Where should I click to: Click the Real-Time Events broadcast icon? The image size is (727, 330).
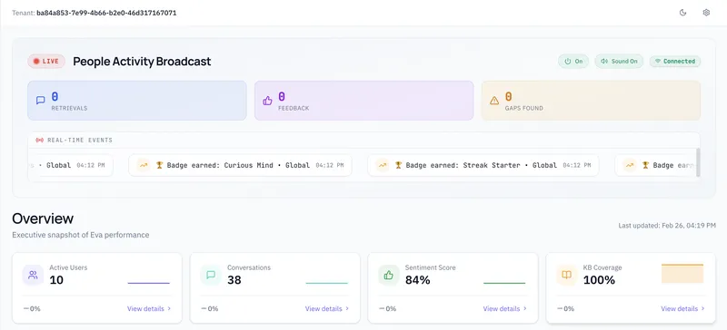[39, 140]
